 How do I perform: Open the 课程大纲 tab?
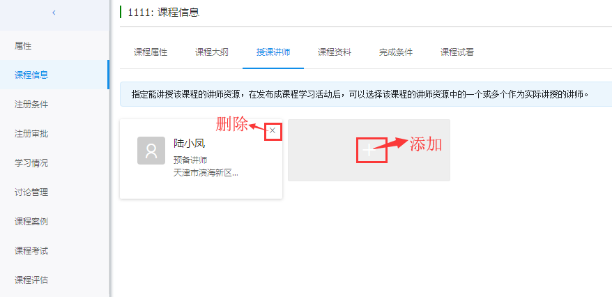(211, 52)
